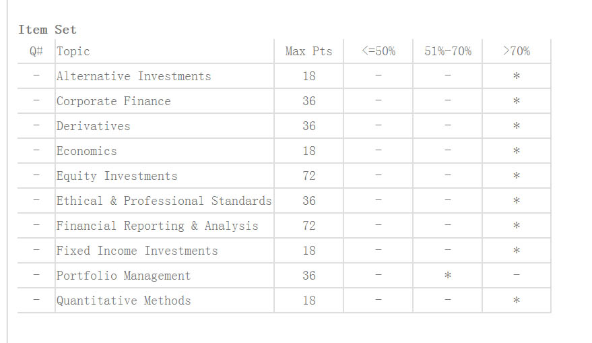Click Financial Reporting & Analysis max points
The height and width of the screenshot is (343, 592).
click(308, 226)
